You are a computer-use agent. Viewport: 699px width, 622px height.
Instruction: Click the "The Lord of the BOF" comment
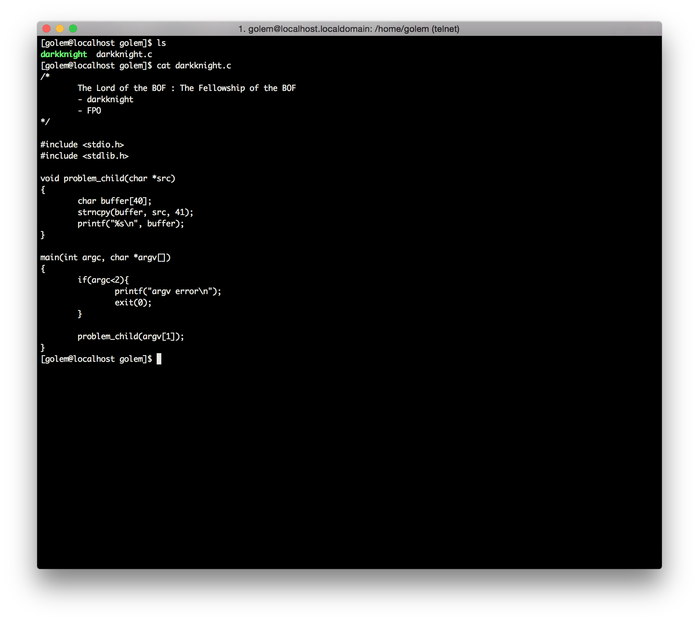pos(187,88)
